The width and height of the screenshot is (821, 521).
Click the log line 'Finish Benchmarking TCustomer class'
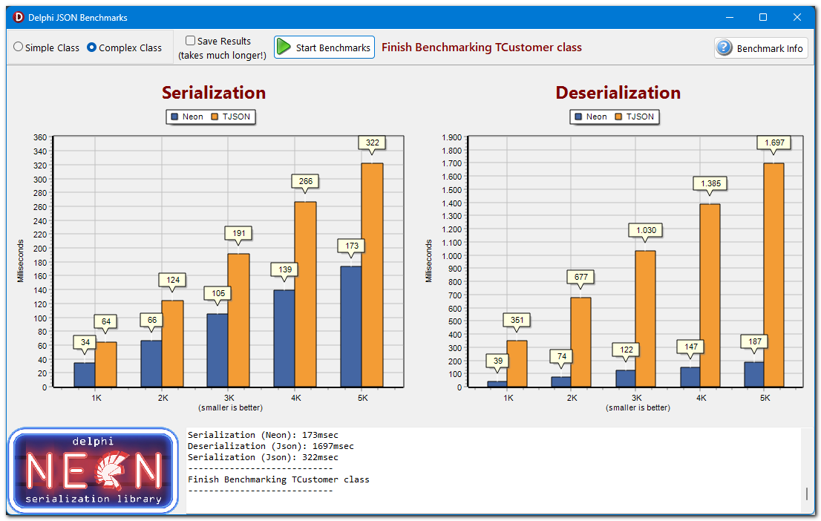point(278,479)
